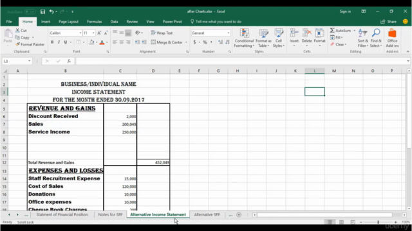Decrease font size with smaller A icon
The width and height of the screenshot is (412, 231).
coord(106,33)
